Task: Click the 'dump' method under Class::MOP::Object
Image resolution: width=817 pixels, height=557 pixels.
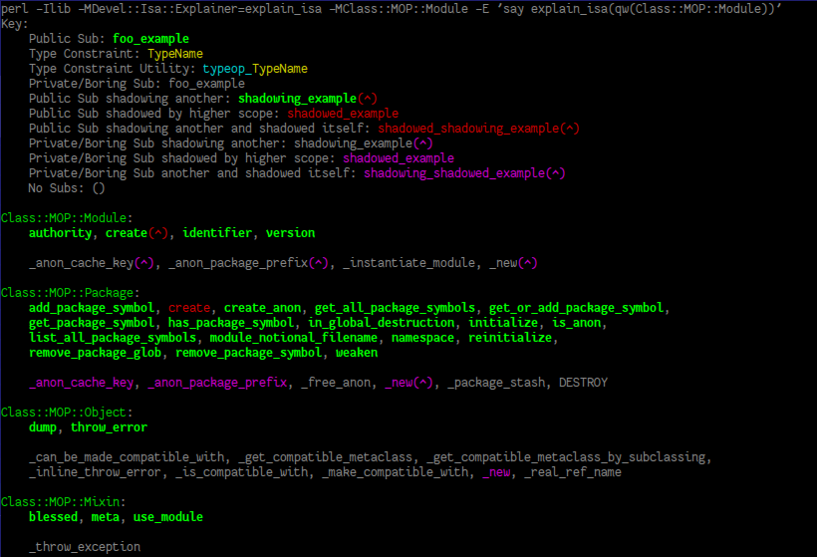Action: pos(43,427)
